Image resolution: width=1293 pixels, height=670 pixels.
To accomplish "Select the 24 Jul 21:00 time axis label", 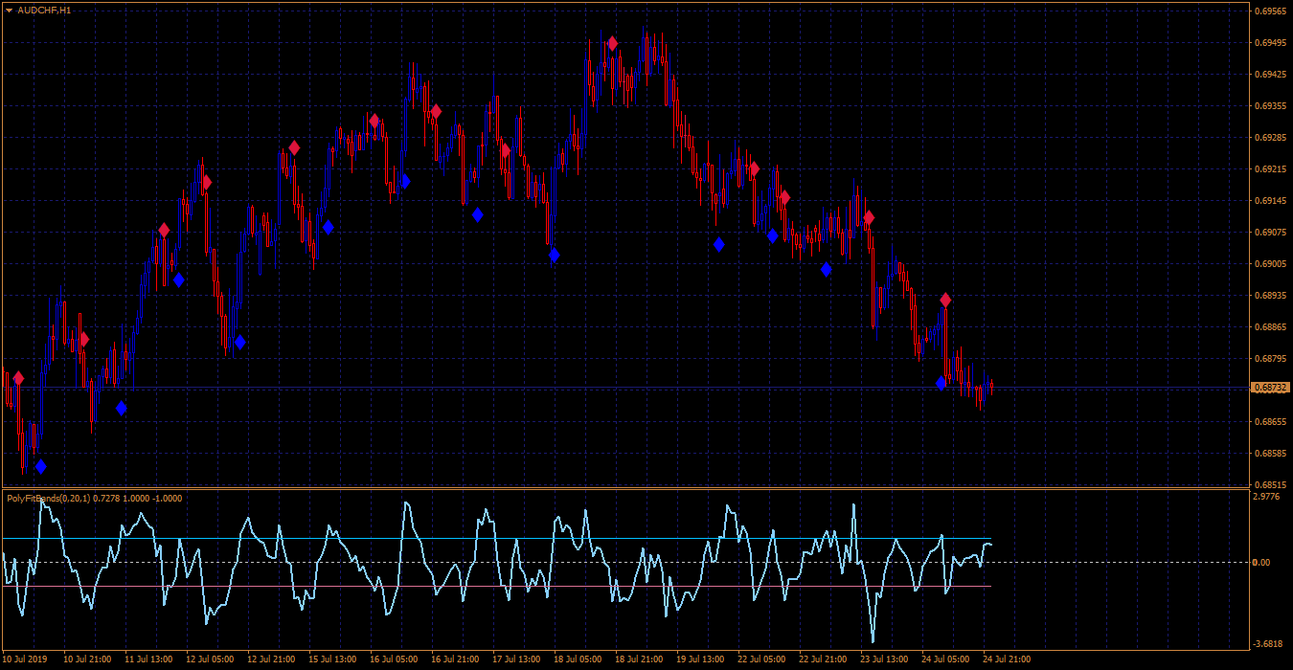I will [1007, 659].
